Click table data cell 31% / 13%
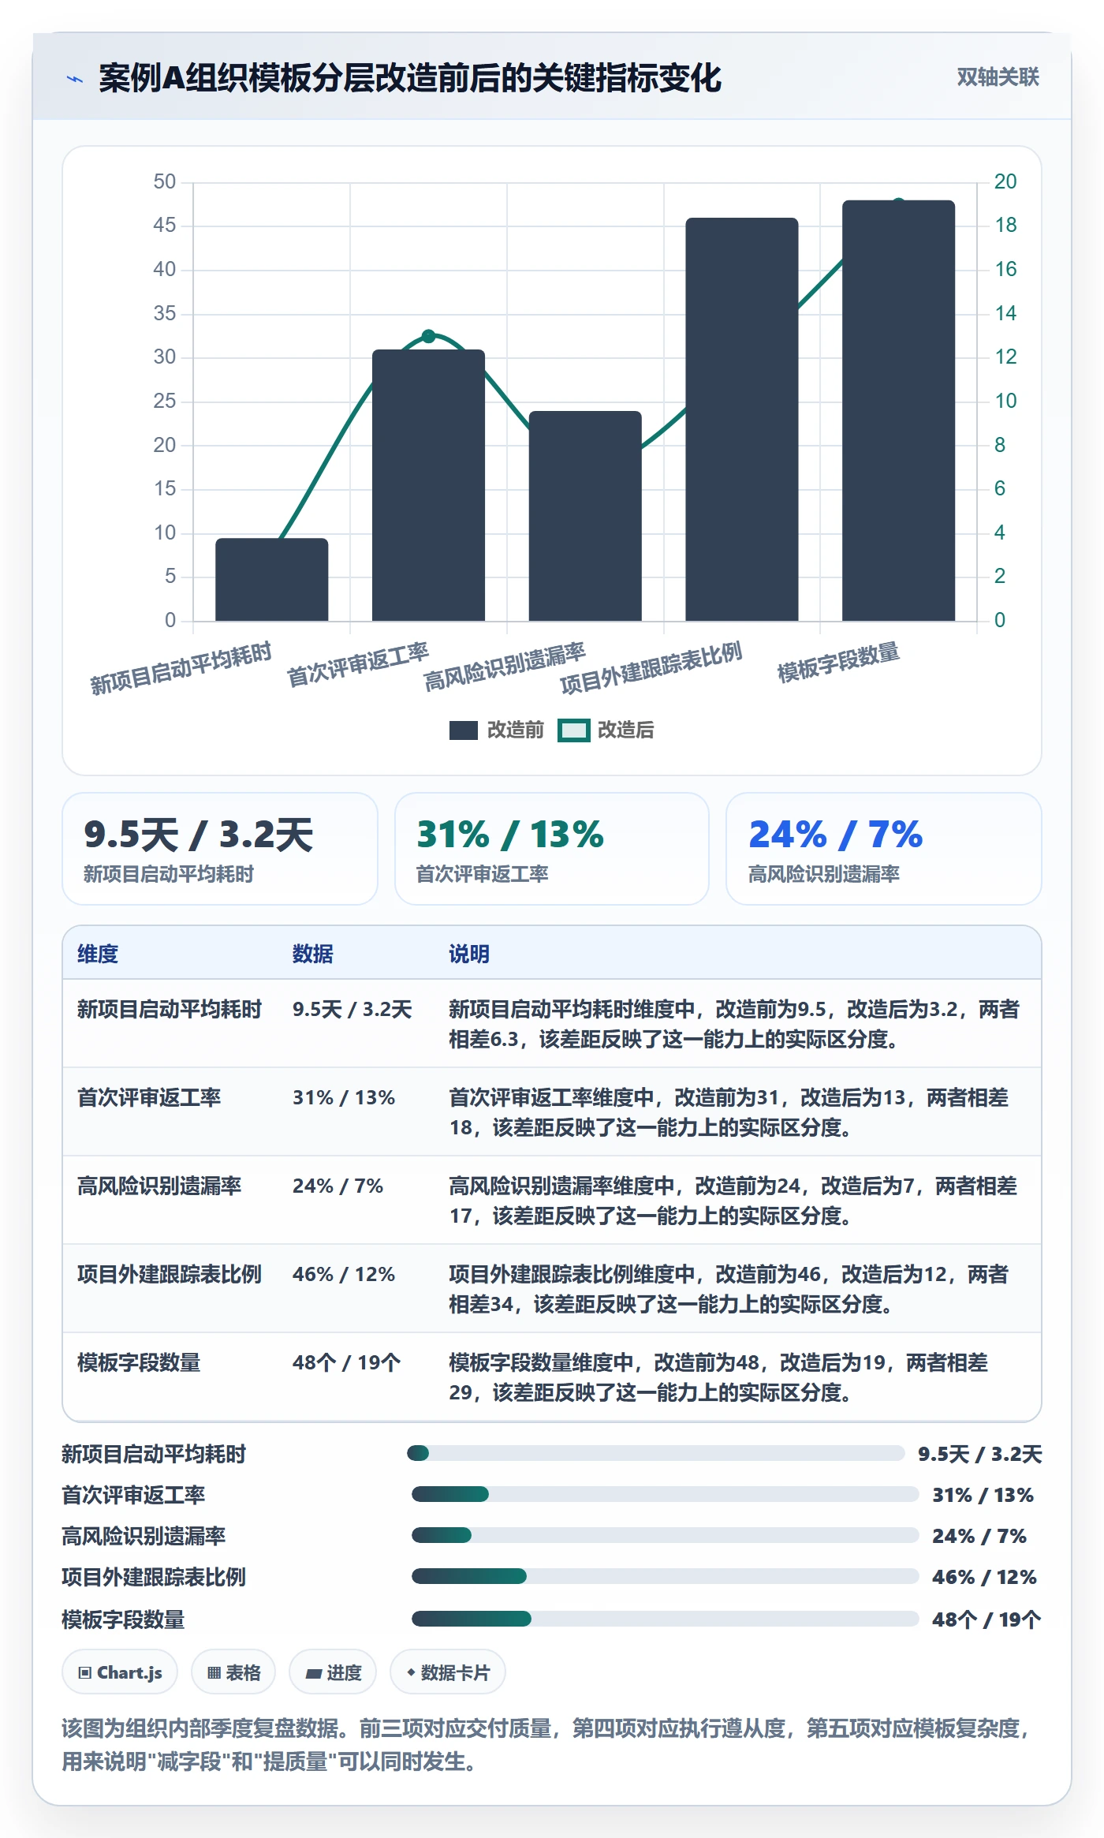Screen dimensions: 1104x1838 pyautogui.click(x=344, y=1097)
